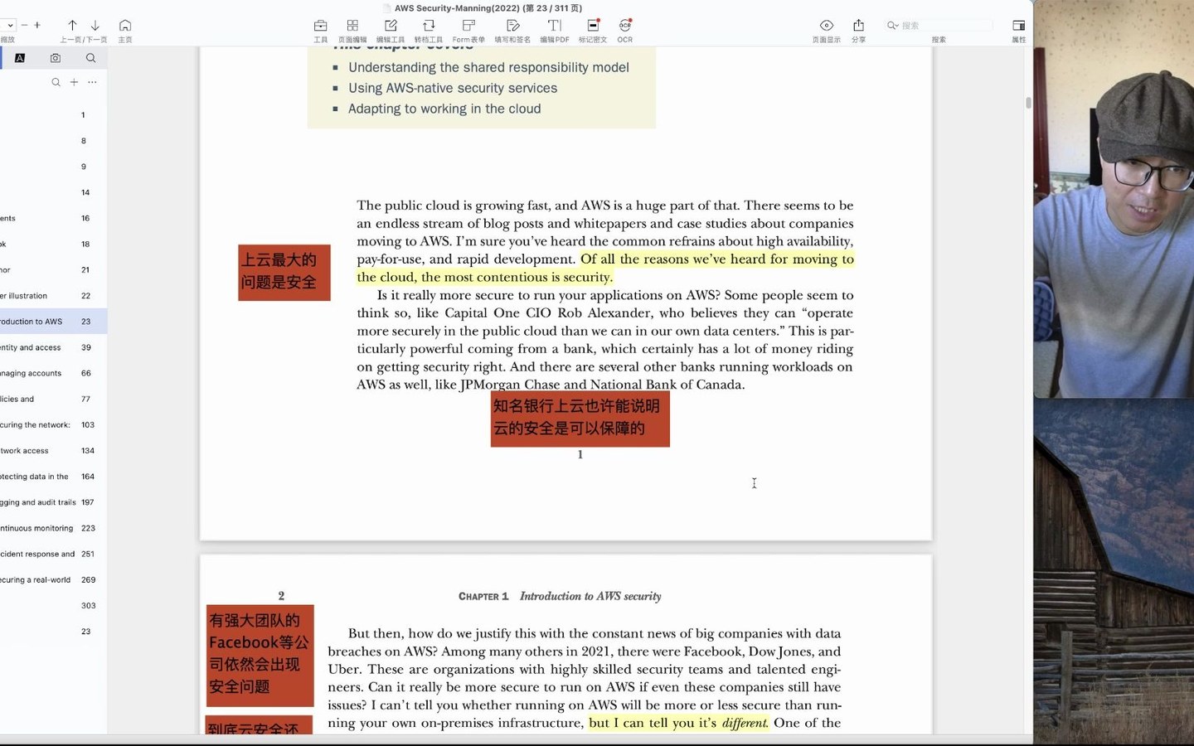Open 'Policies and' outline entry, page 77
Image resolution: width=1194 pixels, height=746 pixels.
(54, 399)
